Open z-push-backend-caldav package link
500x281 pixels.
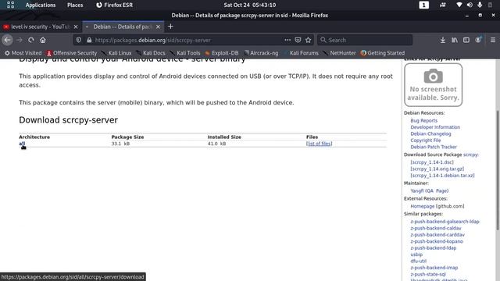tap(436, 228)
